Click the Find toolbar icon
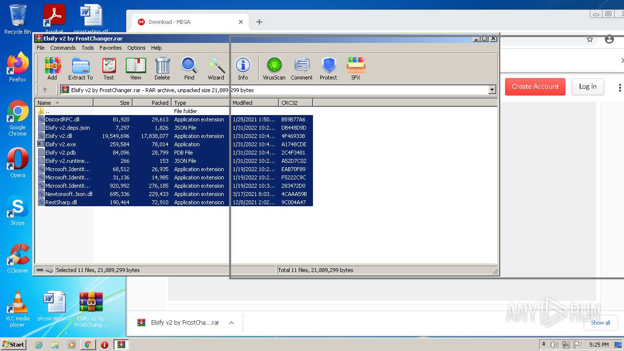Screen dimensions: 624x351 pos(189,69)
